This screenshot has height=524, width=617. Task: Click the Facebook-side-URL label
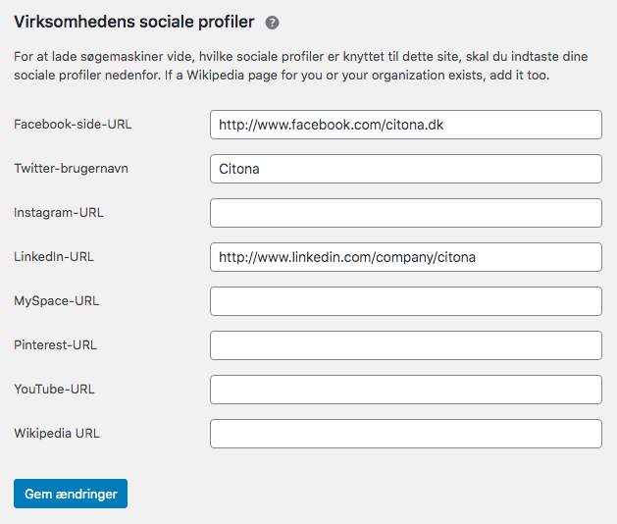pos(73,125)
